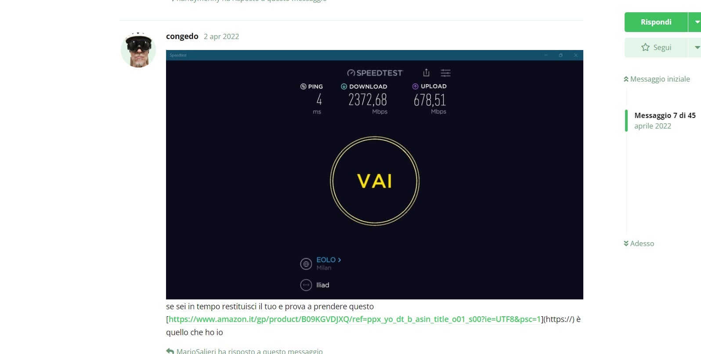701x354 pixels.
Task: Jump to Messaggio iniziale
Action: pos(657,79)
